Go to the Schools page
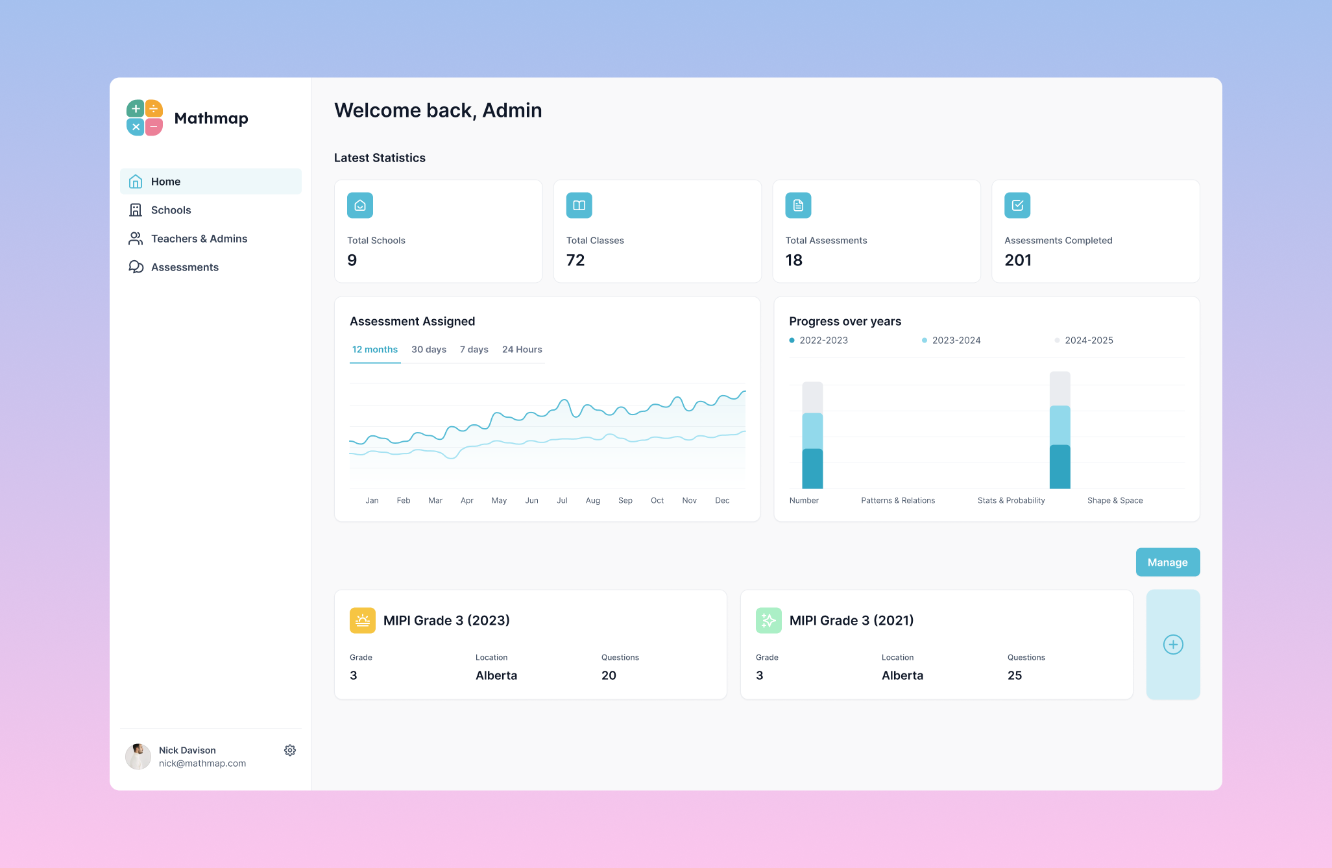 tap(211, 210)
